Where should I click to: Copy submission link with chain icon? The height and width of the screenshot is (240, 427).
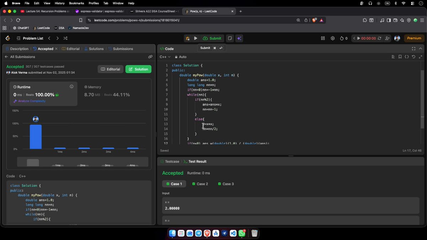[x=151, y=57]
